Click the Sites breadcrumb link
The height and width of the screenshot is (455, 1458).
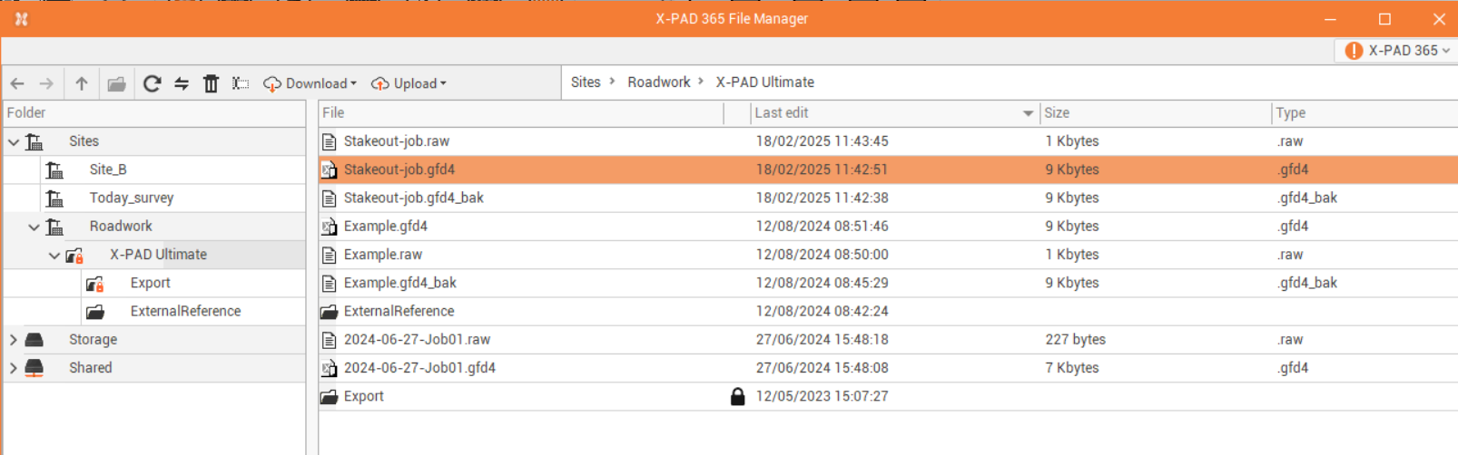click(x=586, y=82)
